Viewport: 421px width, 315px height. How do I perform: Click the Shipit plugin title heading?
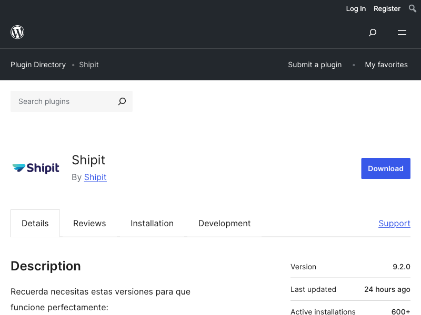point(88,160)
